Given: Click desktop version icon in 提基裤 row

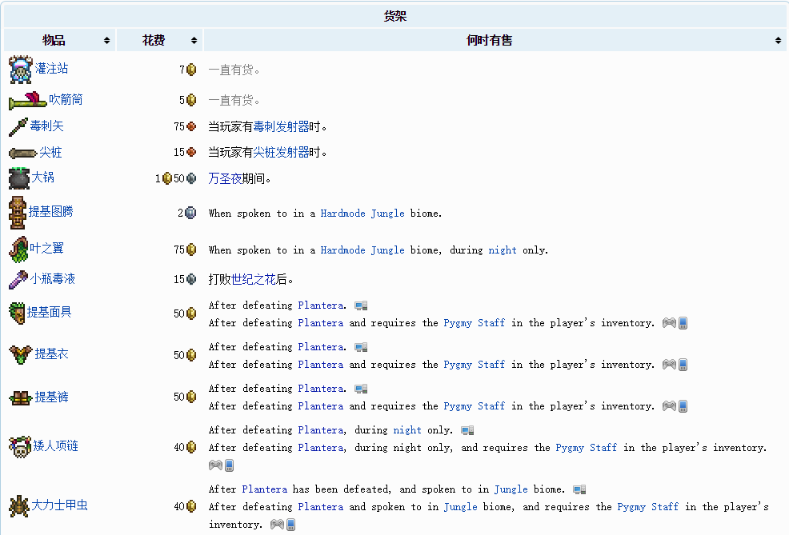Looking at the screenshot, I should coord(361,389).
